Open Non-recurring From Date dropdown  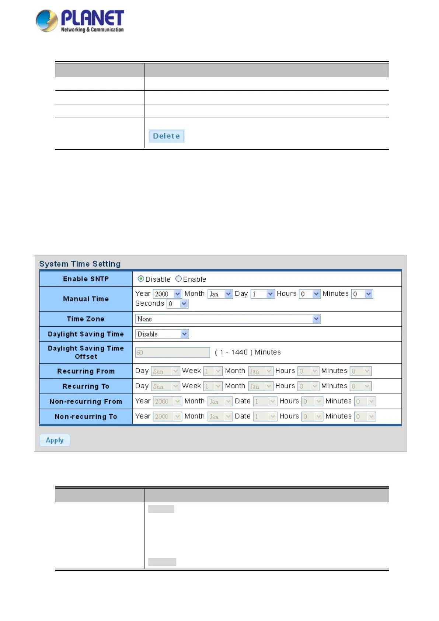pyautogui.click(x=265, y=401)
